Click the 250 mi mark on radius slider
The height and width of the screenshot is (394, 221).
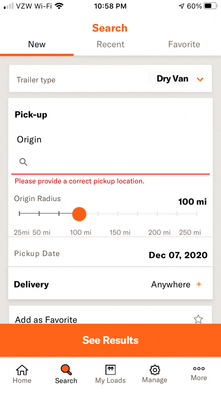click(x=197, y=214)
